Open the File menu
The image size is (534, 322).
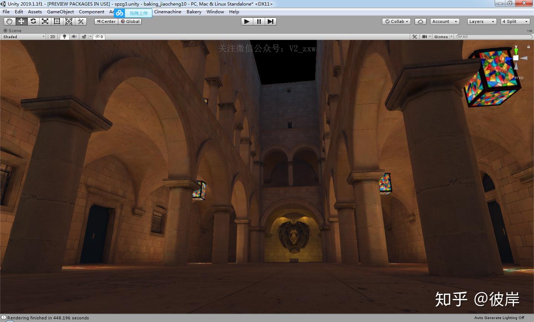(x=6, y=12)
